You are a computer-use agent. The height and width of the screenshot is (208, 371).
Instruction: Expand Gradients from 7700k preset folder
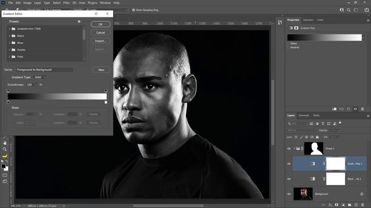[9, 29]
